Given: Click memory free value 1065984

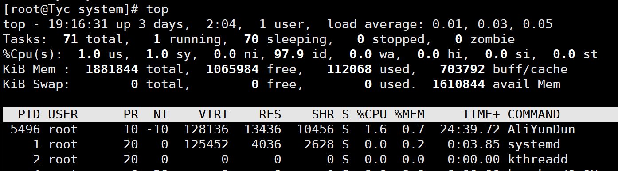Looking at the screenshot, I should coord(233,69).
